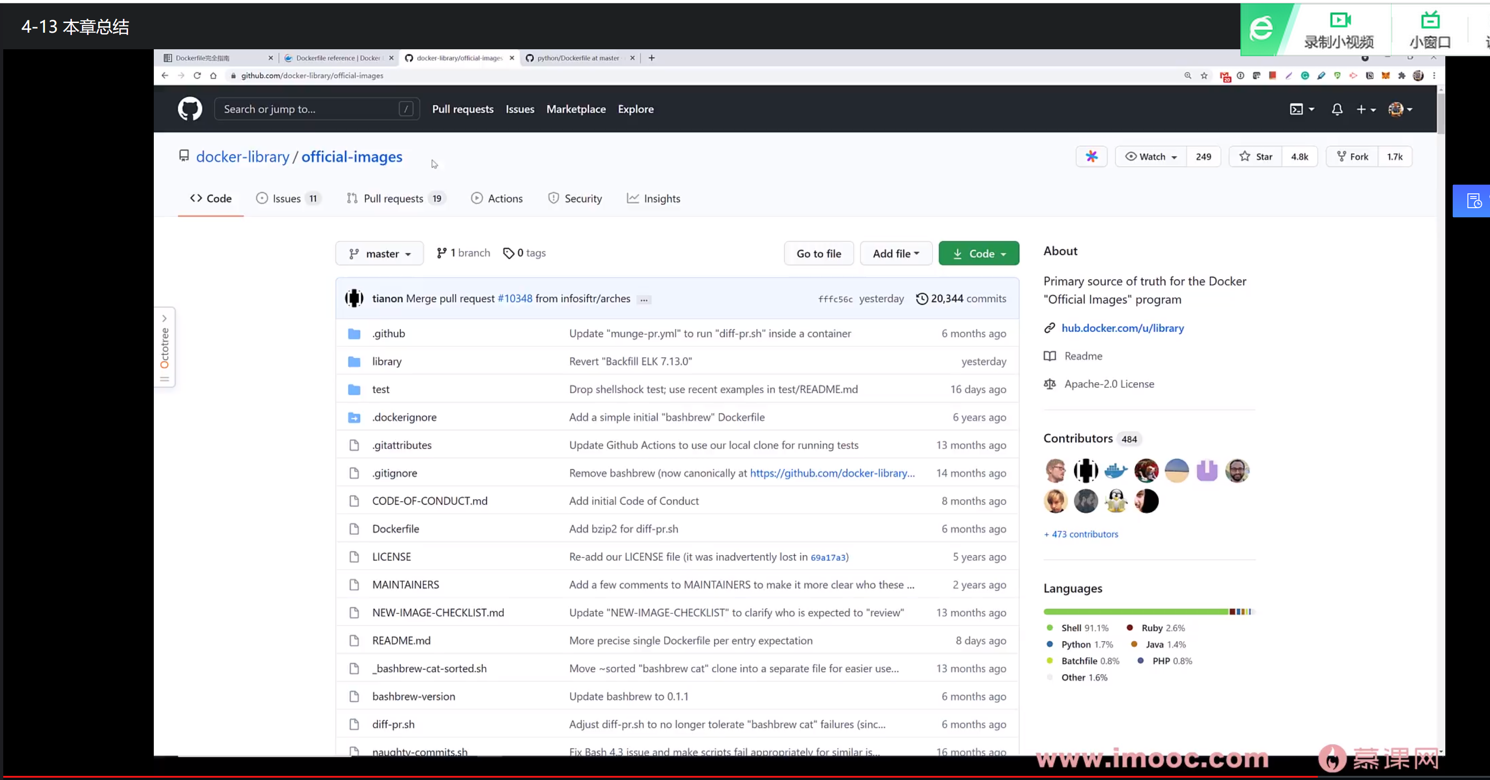Click the languages color bar
This screenshot has height=780, width=1490.
click(1148, 611)
